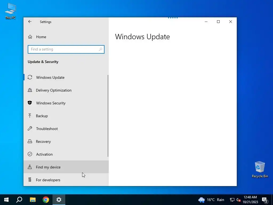Screen dimensions: 273x205
Task: Click the Windows Update sync arrows icon
Action: (x=30, y=77)
